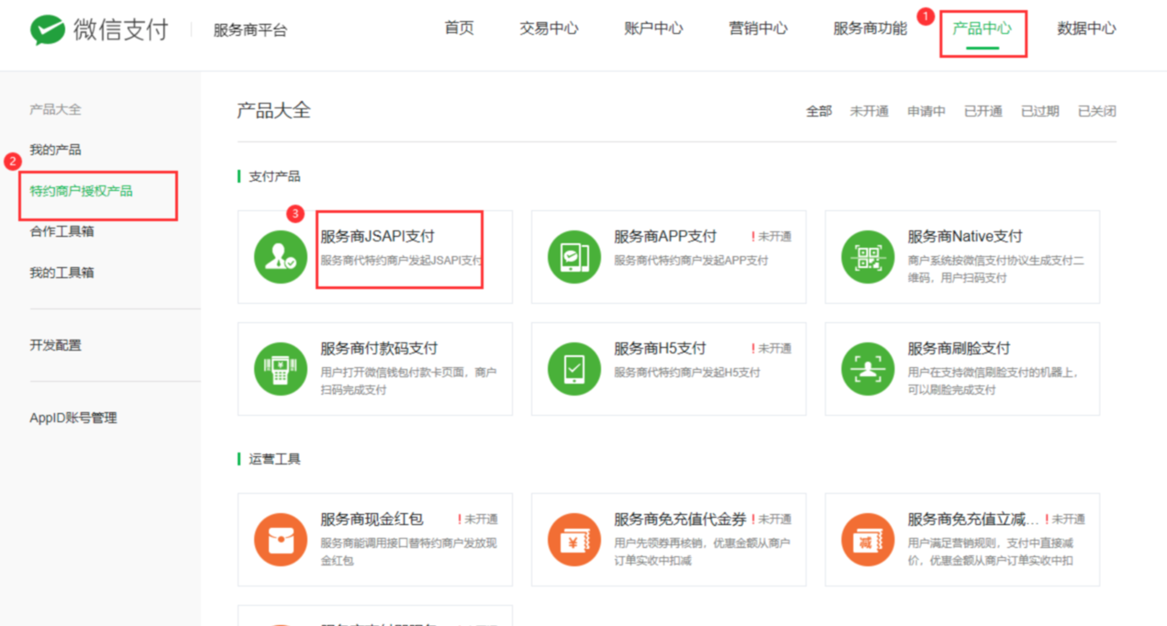Click the 服务商付款码支付 POS terminal icon
Image resolution: width=1167 pixels, height=626 pixels.
281,369
